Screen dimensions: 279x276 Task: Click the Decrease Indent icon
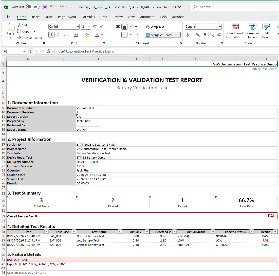[x=132, y=35]
